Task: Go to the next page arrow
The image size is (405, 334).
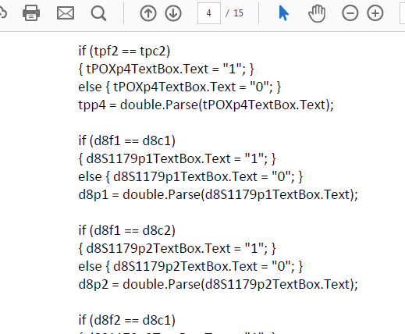Action: [x=173, y=13]
